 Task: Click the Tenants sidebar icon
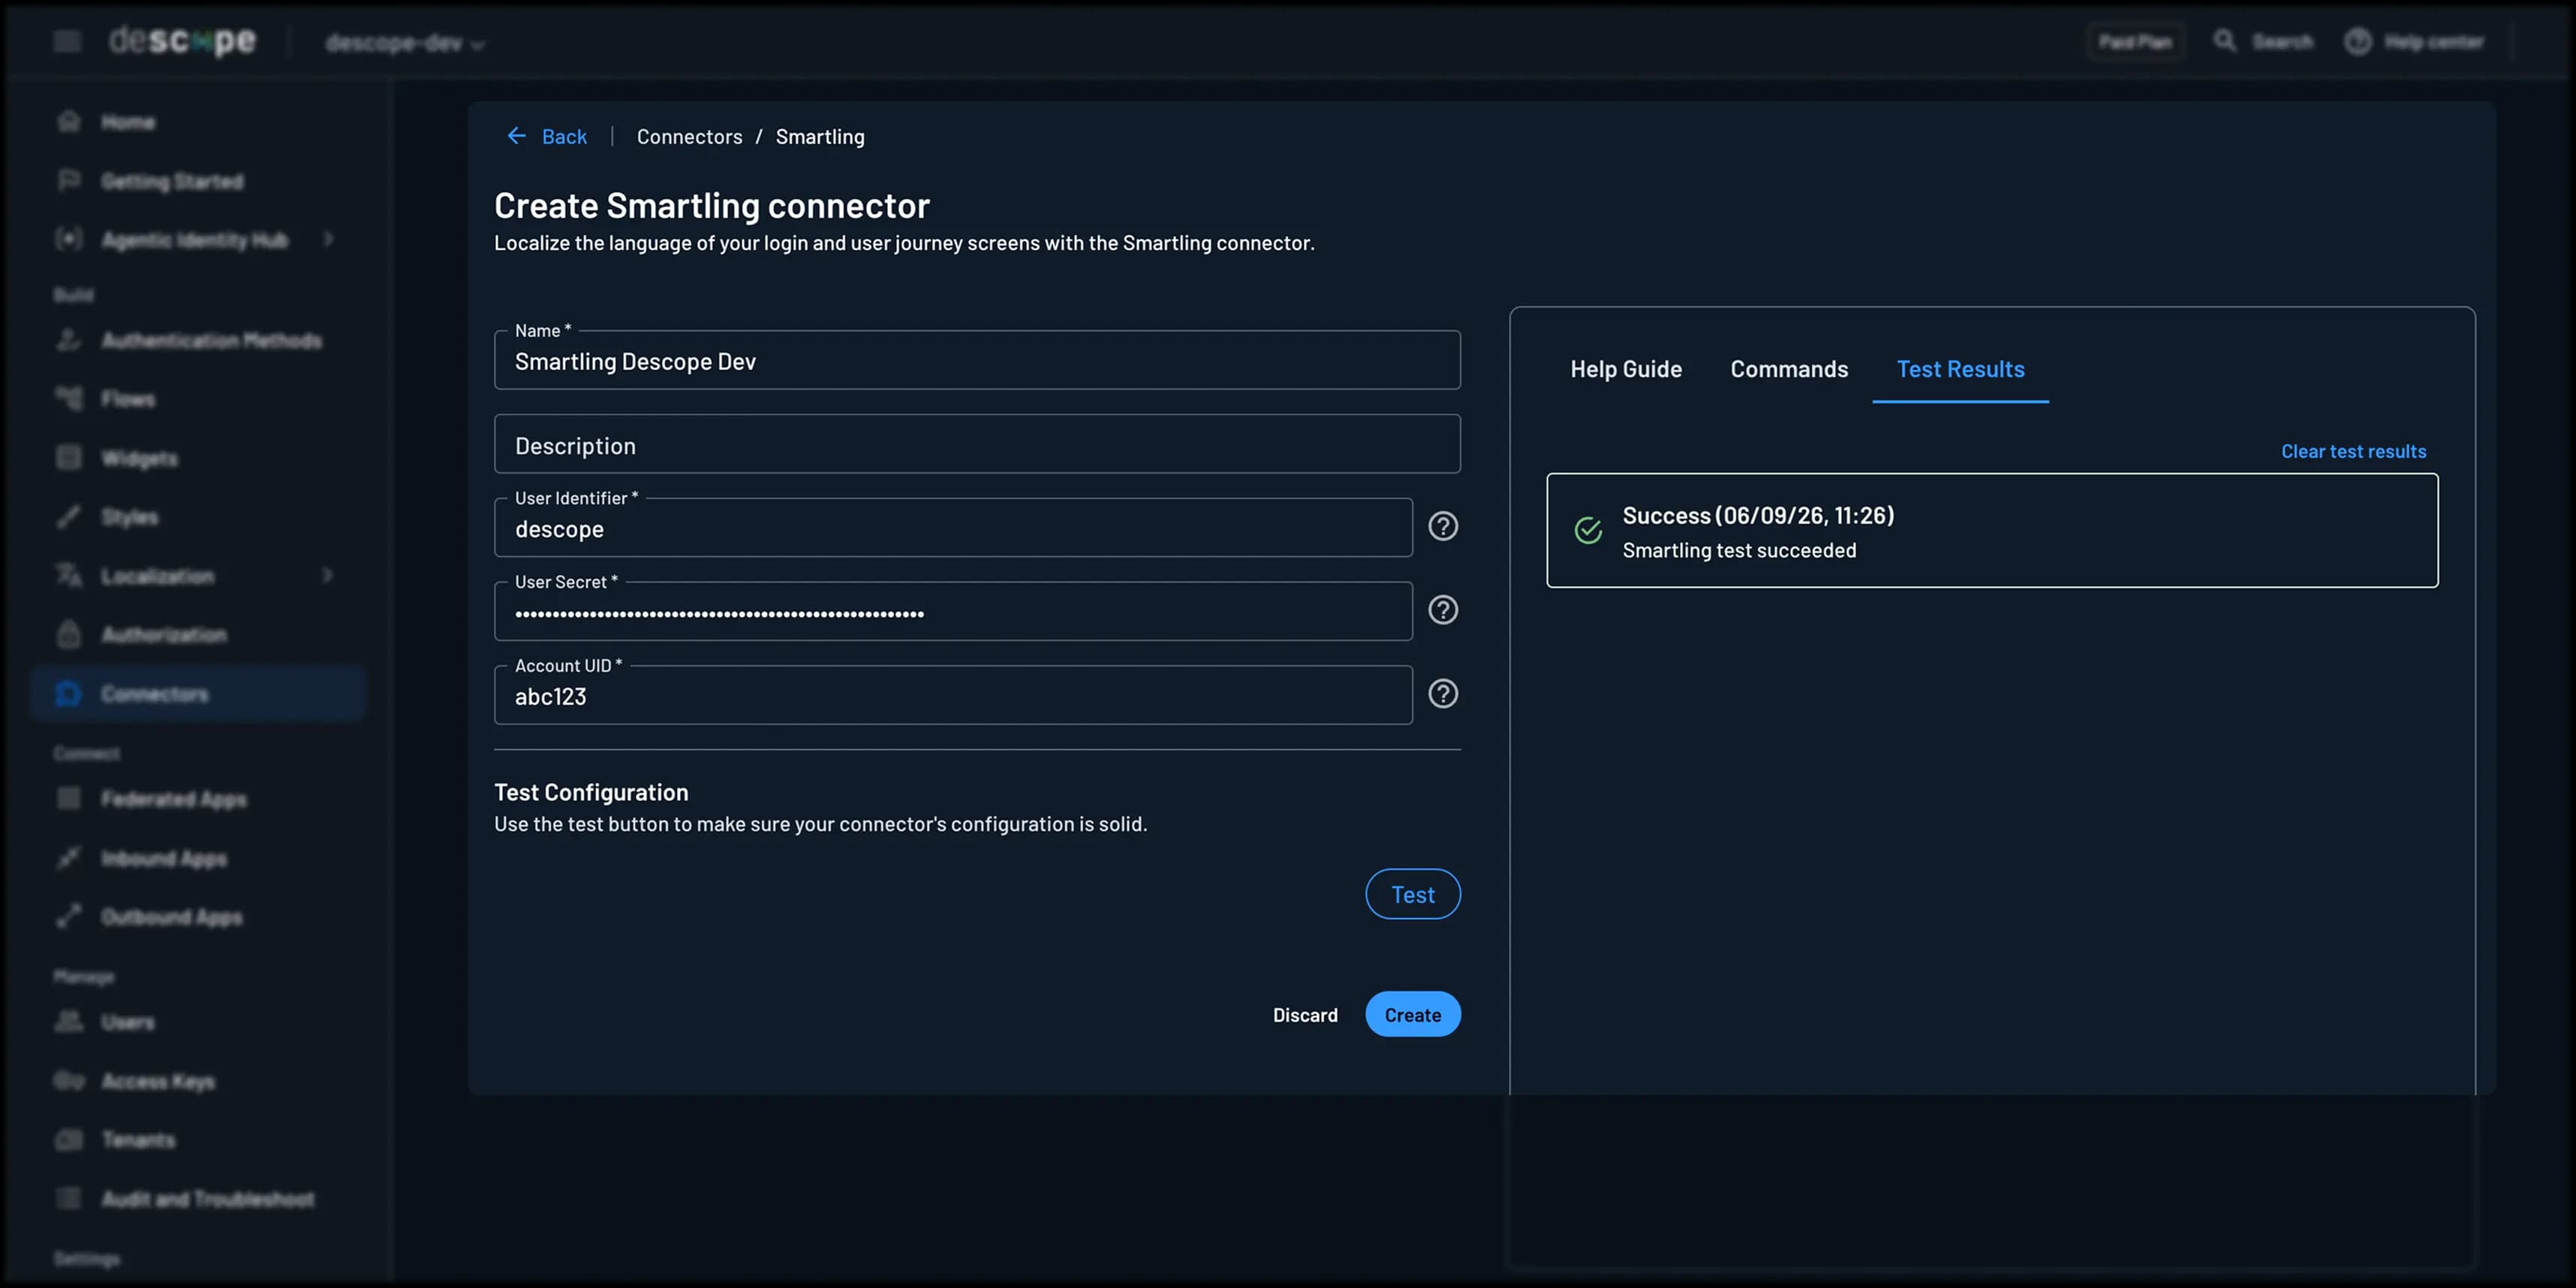(x=68, y=1140)
